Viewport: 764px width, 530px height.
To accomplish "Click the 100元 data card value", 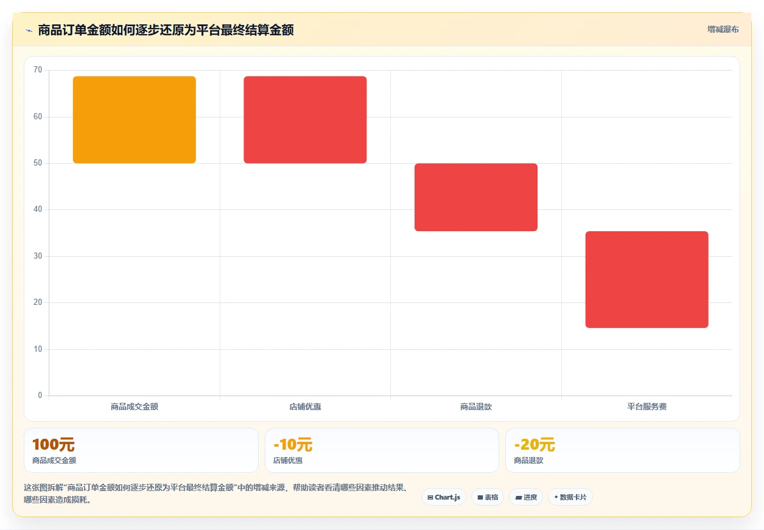I will pyautogui.click(x=53, y=445).
